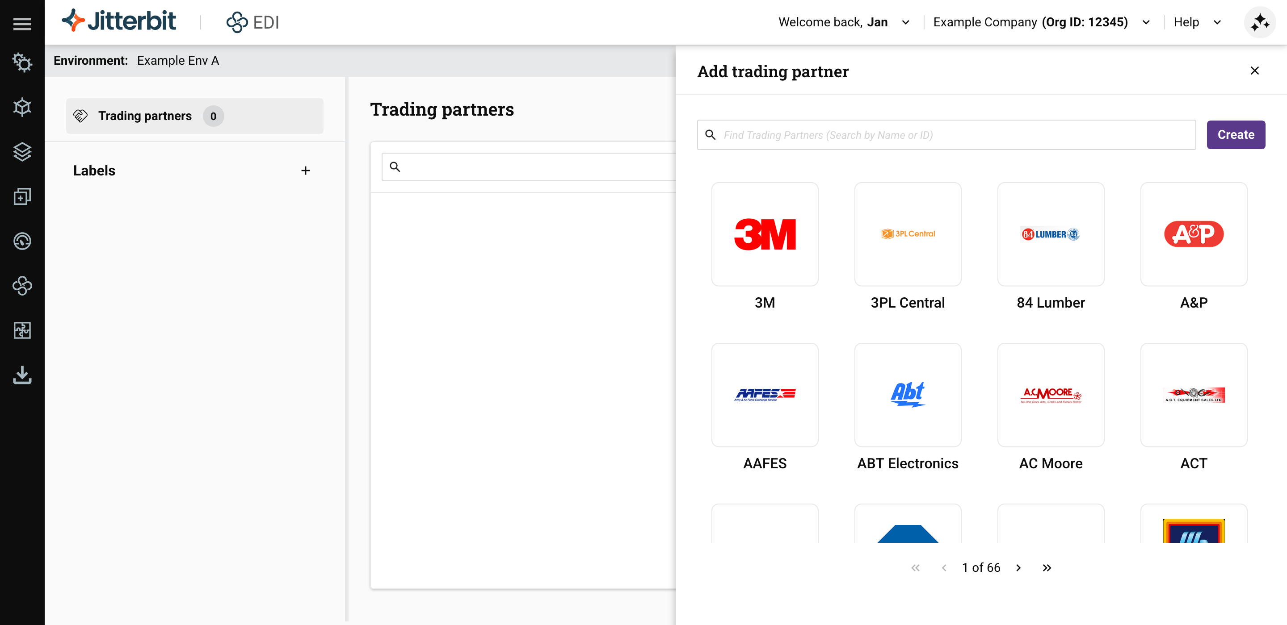
Task: Open the Marketplace puzzle icon
Action: click(22, 330)
